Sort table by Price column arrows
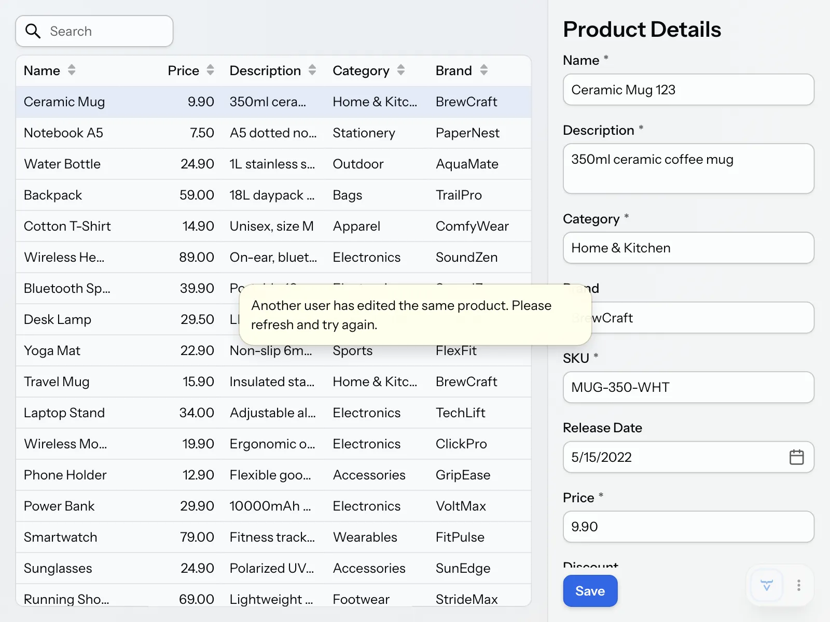 210,70
